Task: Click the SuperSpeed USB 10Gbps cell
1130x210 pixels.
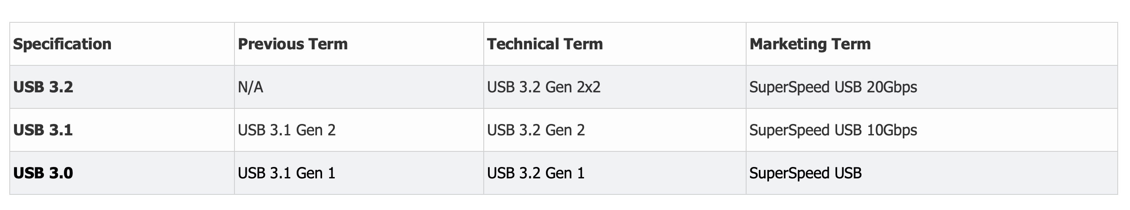Action: pyautogui.click(x=833, y=130)
